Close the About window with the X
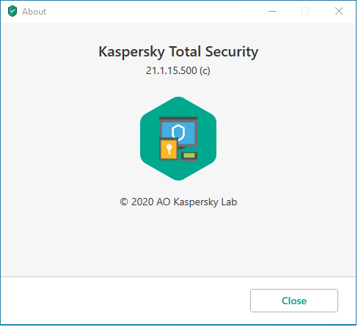Viewport: 358px width, 327px height. click(339, 11)
